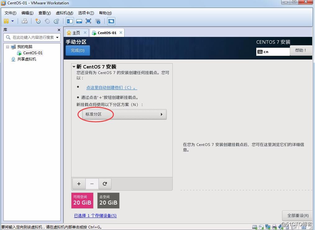Screen dimensions: 315x230
Task: Click the revert to snapshot icon
Action: pos(47,21)
